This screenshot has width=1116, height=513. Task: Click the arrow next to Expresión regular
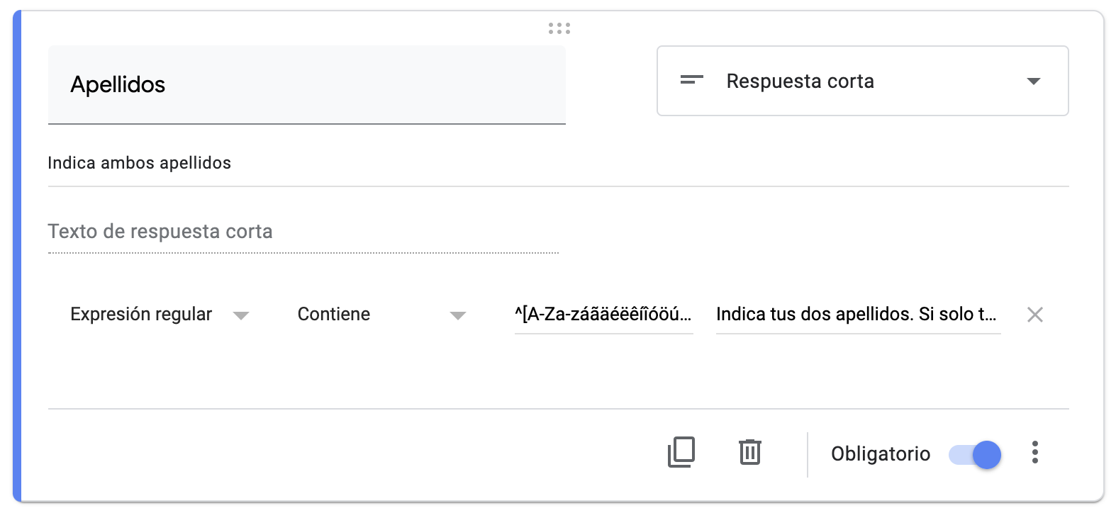click(241, 316)
